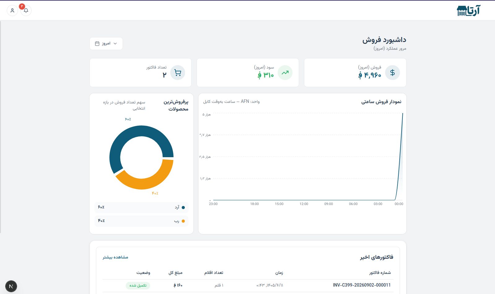Click the تعداد اقلام column header
This screenshot has height=294, width=495.
click(x=214, y=273)
